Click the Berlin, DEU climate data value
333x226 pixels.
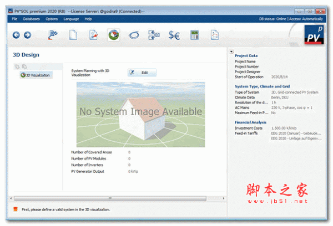tap(280, 97)
